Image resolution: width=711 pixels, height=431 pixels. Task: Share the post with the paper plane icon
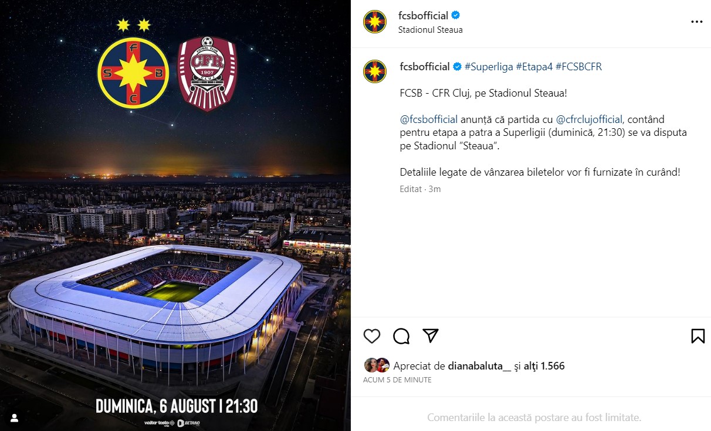[x=431, y=336]
